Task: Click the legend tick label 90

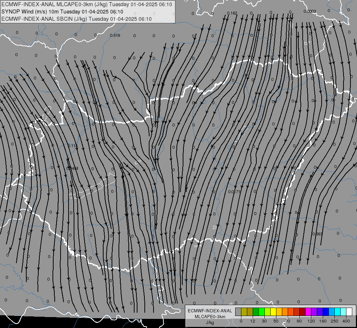Action: click(299, 321)
